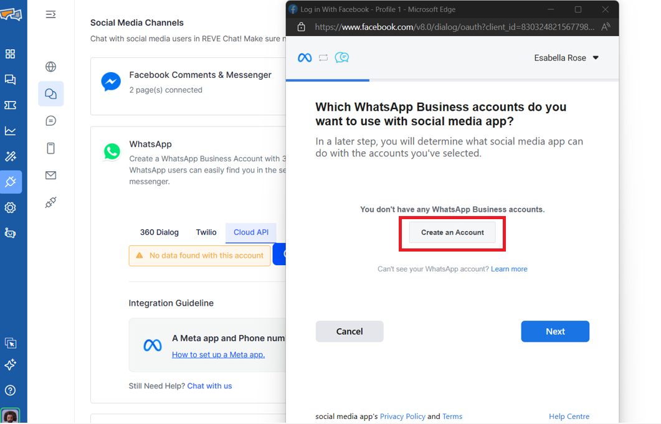Select the website globe channel icon
The height and width of the screenshot is (424, 661).
coord(50,67)
